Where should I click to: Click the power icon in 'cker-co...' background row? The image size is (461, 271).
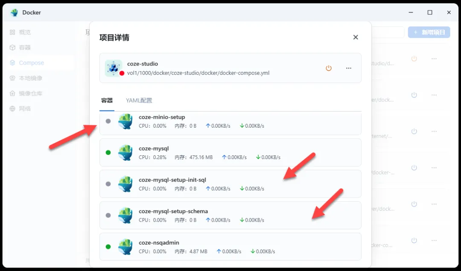[414, 240]
